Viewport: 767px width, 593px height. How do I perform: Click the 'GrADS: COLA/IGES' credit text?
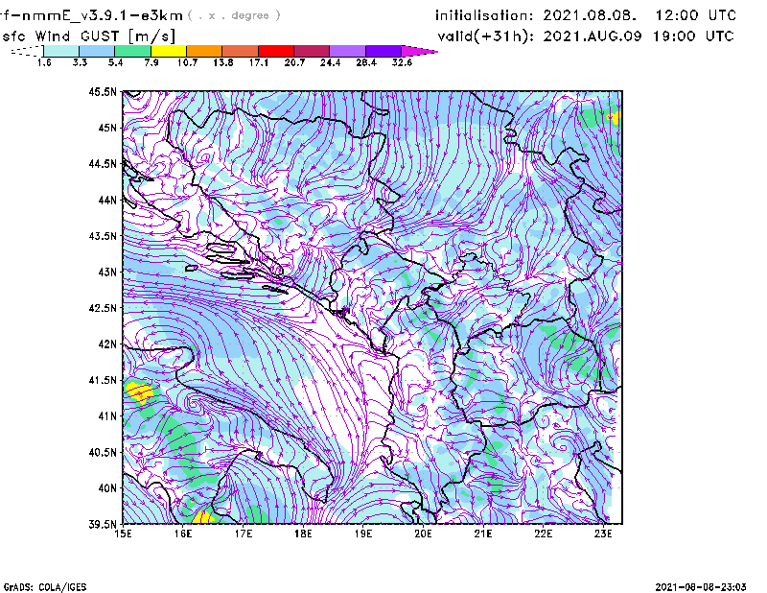click(44, 587)
